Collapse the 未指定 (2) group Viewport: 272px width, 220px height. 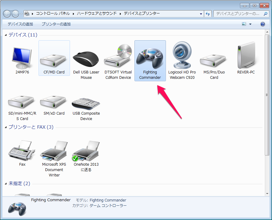[6, 184]
